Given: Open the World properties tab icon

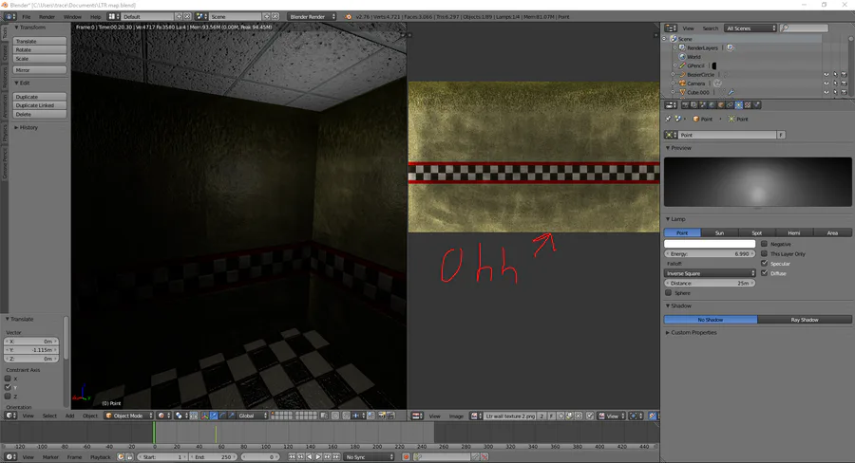Looking at the screenshot, I should [x=712, y=105].
